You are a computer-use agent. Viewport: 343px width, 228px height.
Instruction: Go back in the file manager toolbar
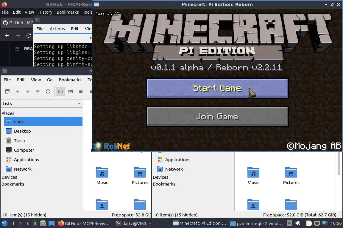point(18,91)
